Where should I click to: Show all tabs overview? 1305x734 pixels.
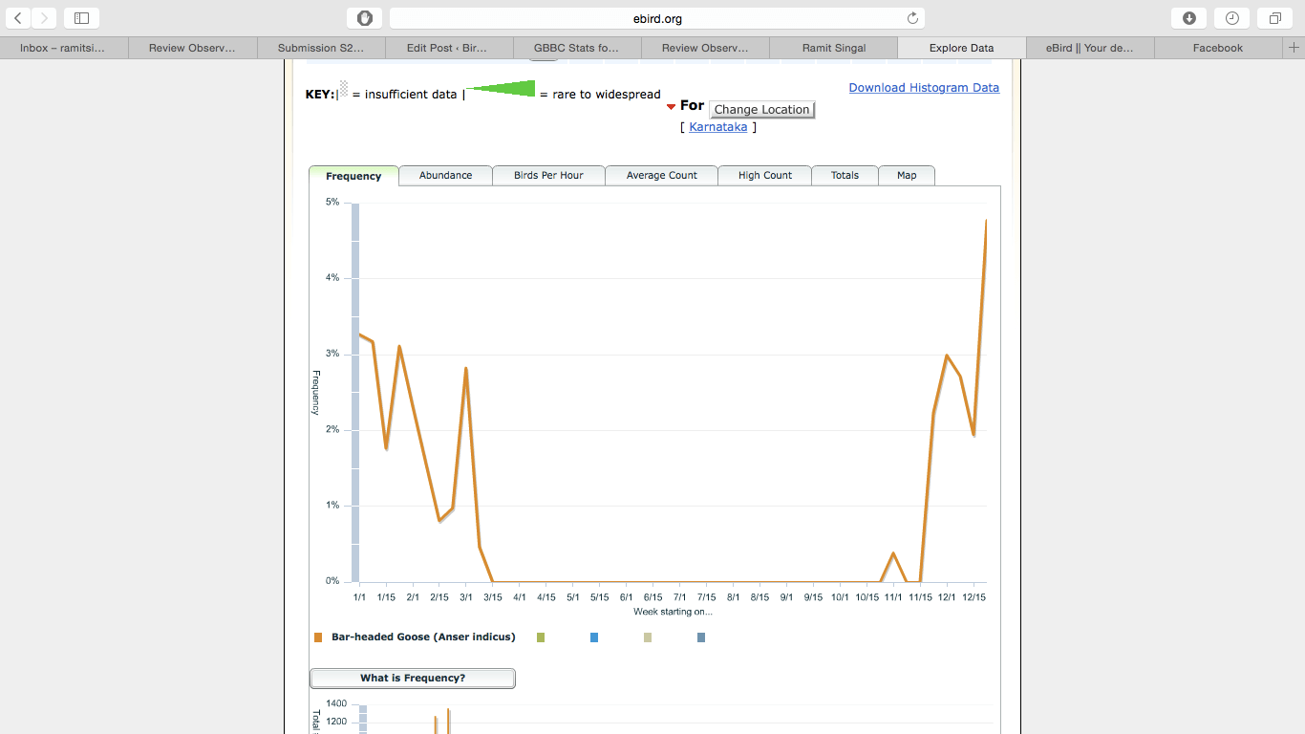pos(1274,18)
